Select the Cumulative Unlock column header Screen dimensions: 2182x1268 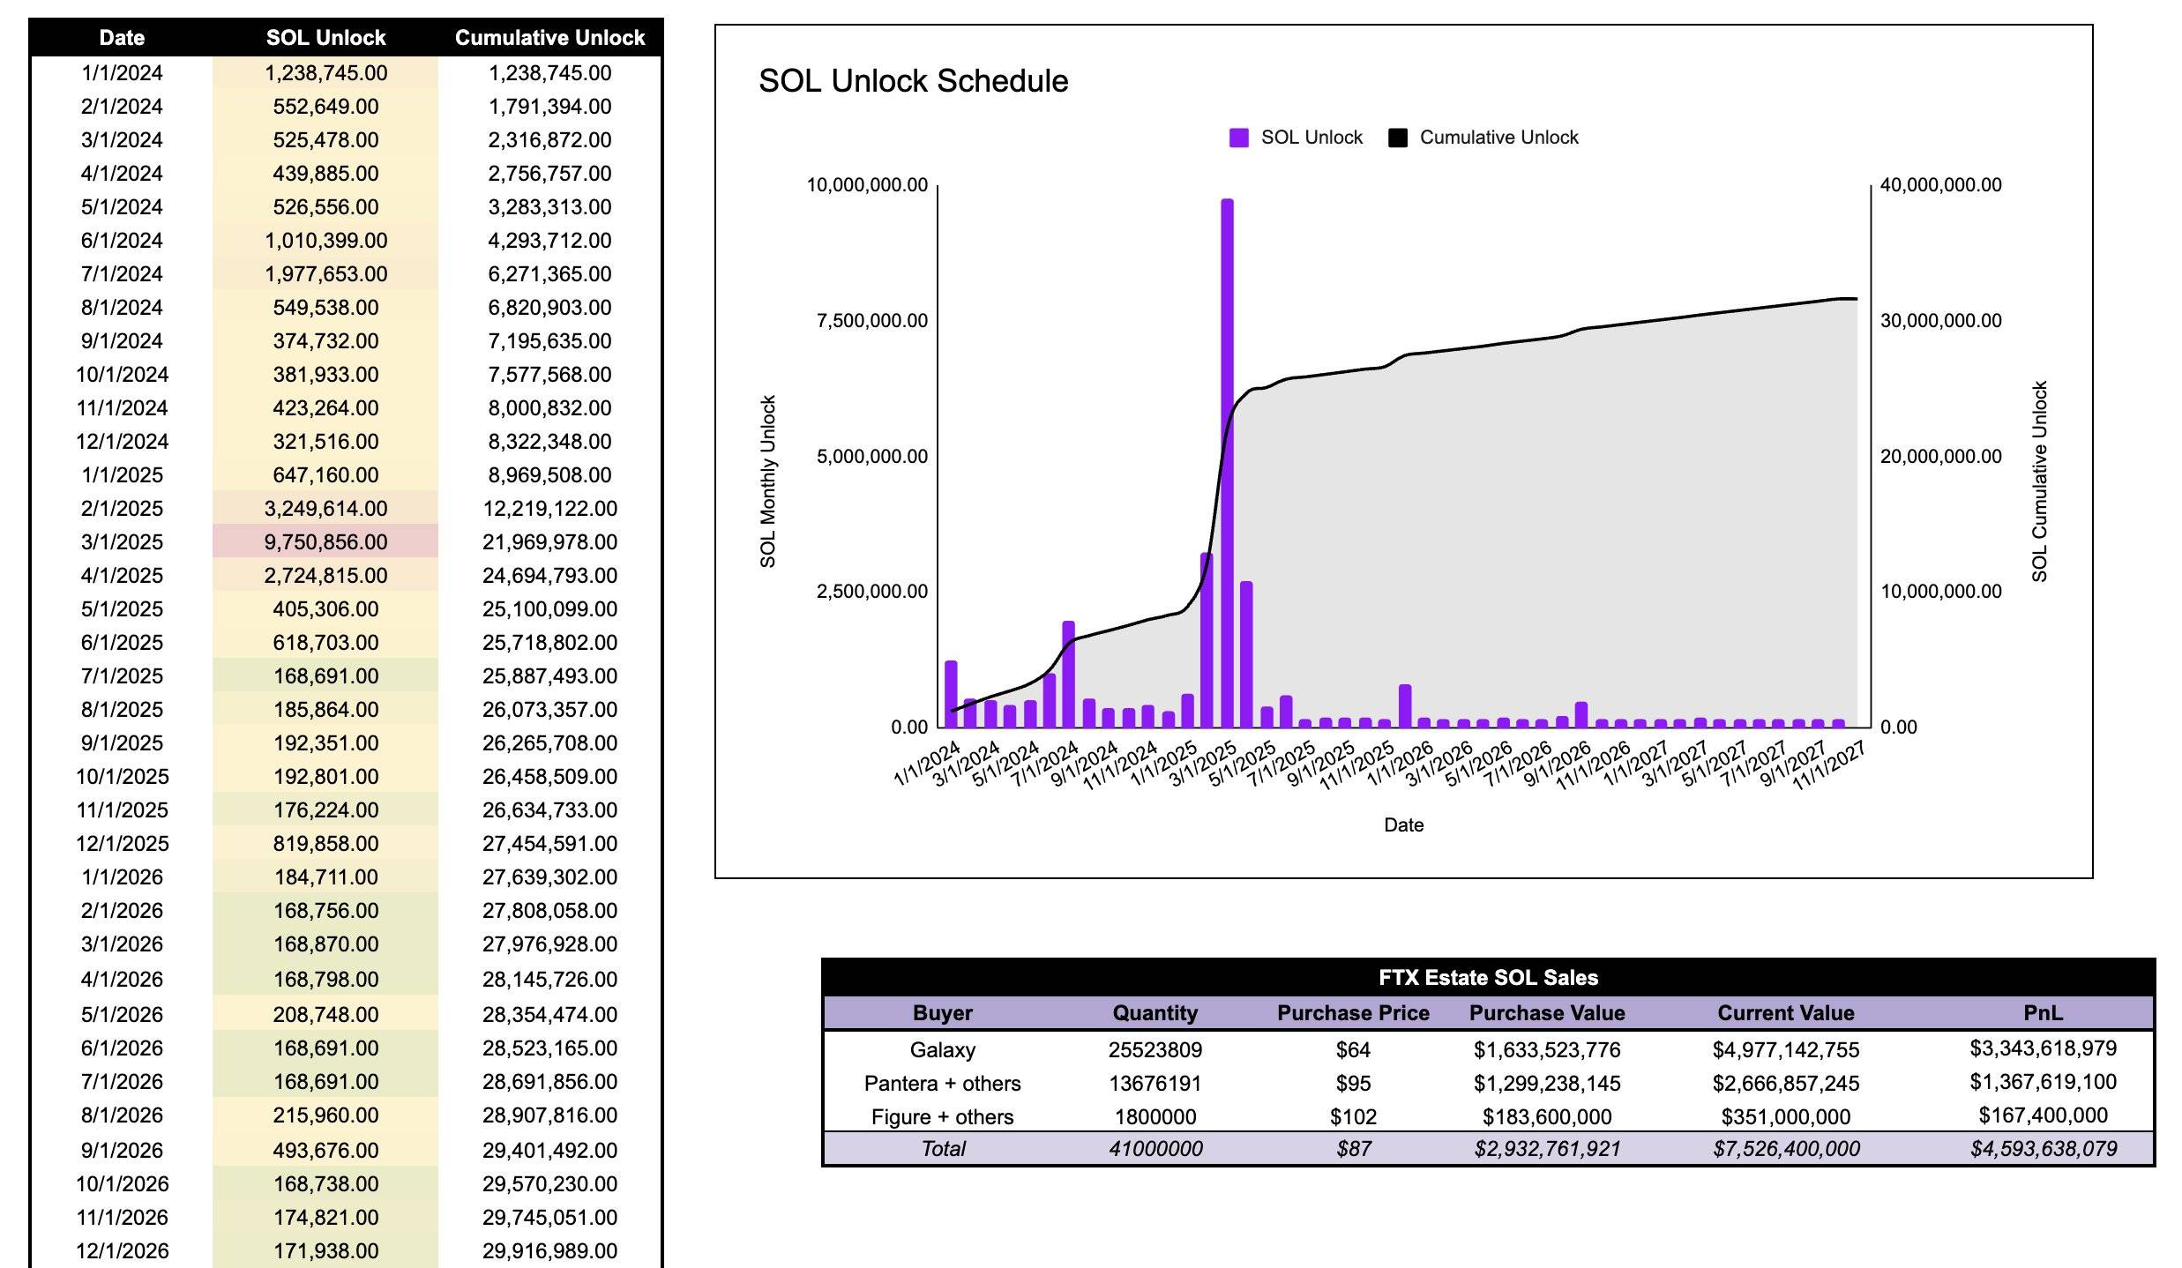tap(549, 38)
